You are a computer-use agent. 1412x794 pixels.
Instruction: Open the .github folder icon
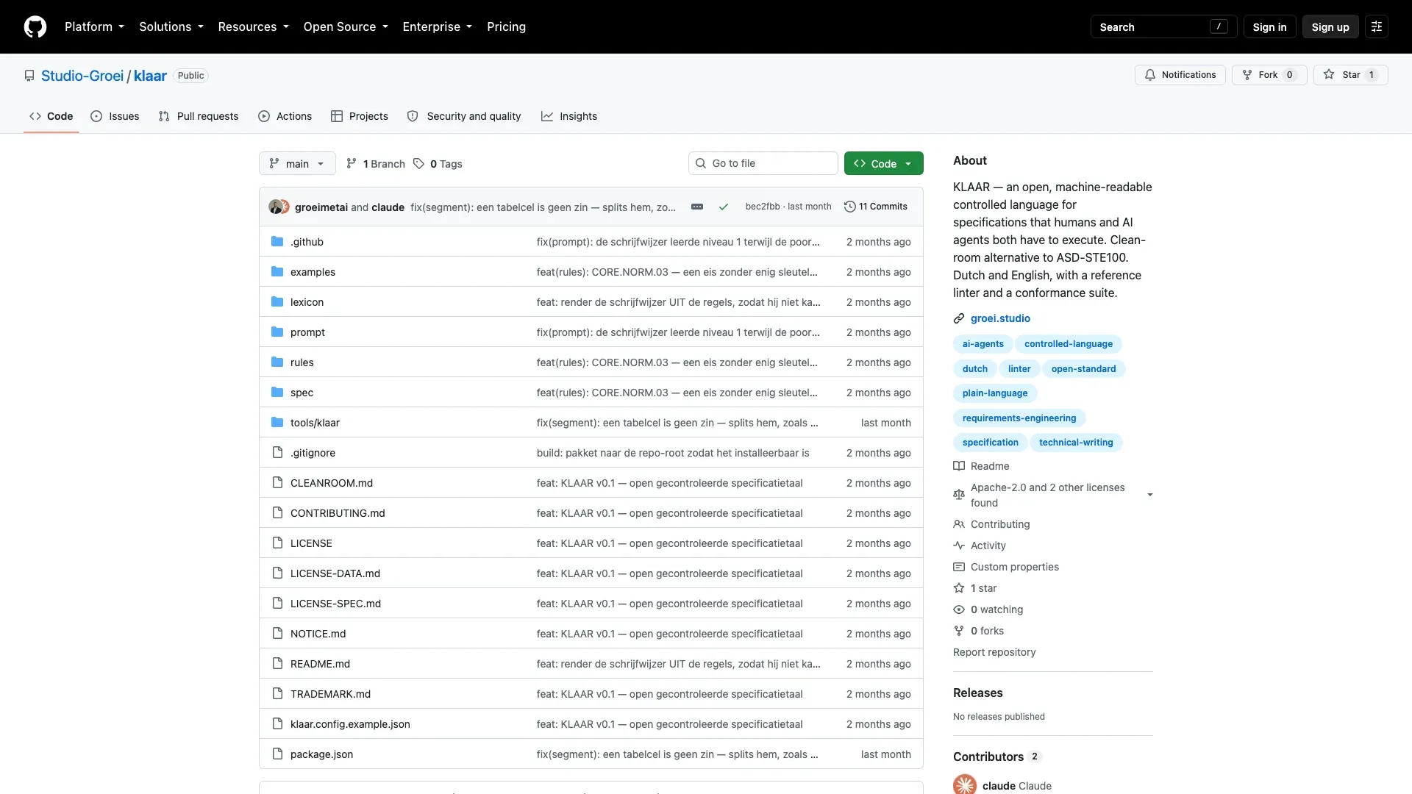277,242
